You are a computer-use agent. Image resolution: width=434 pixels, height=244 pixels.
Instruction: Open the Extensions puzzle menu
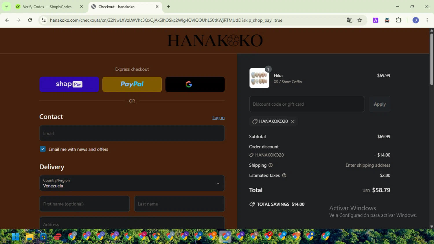399,20
